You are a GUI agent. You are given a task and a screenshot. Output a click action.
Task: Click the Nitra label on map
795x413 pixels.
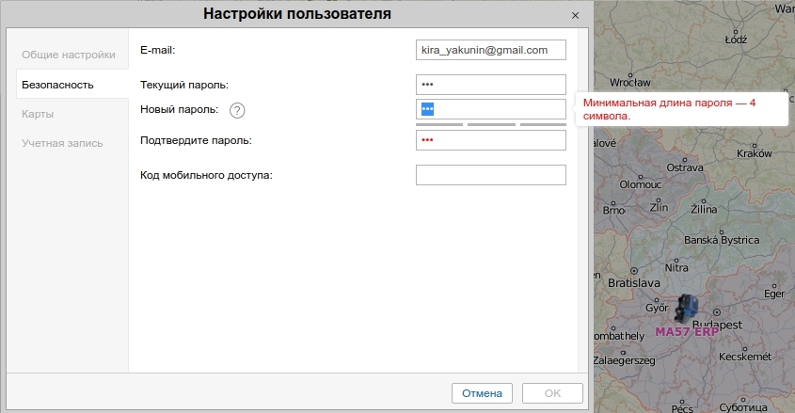point(676,267)
